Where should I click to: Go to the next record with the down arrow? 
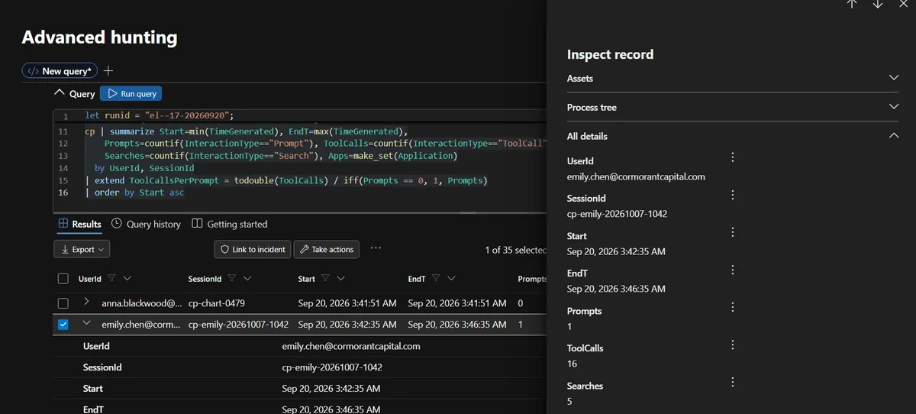tap(878, 4)
